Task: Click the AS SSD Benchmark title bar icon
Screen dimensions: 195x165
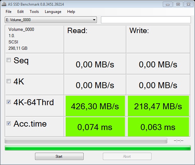Action: point(4,4)
